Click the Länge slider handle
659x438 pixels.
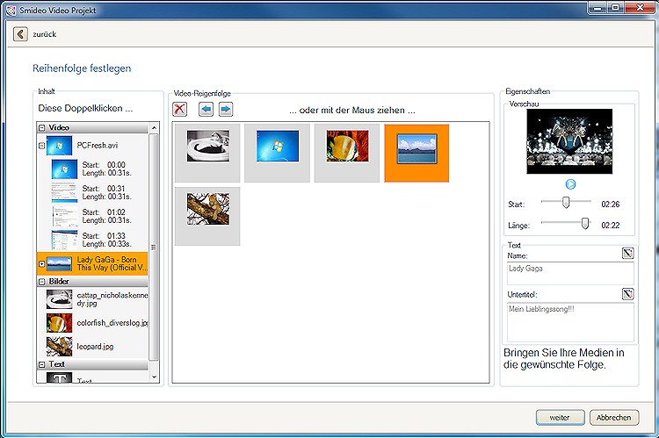click(x=585, y=224)
